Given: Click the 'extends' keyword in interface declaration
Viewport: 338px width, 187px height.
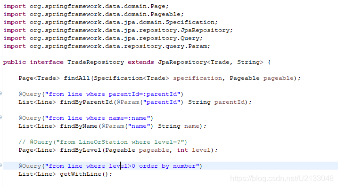Looking at the screenshot, I should (140, 62).
